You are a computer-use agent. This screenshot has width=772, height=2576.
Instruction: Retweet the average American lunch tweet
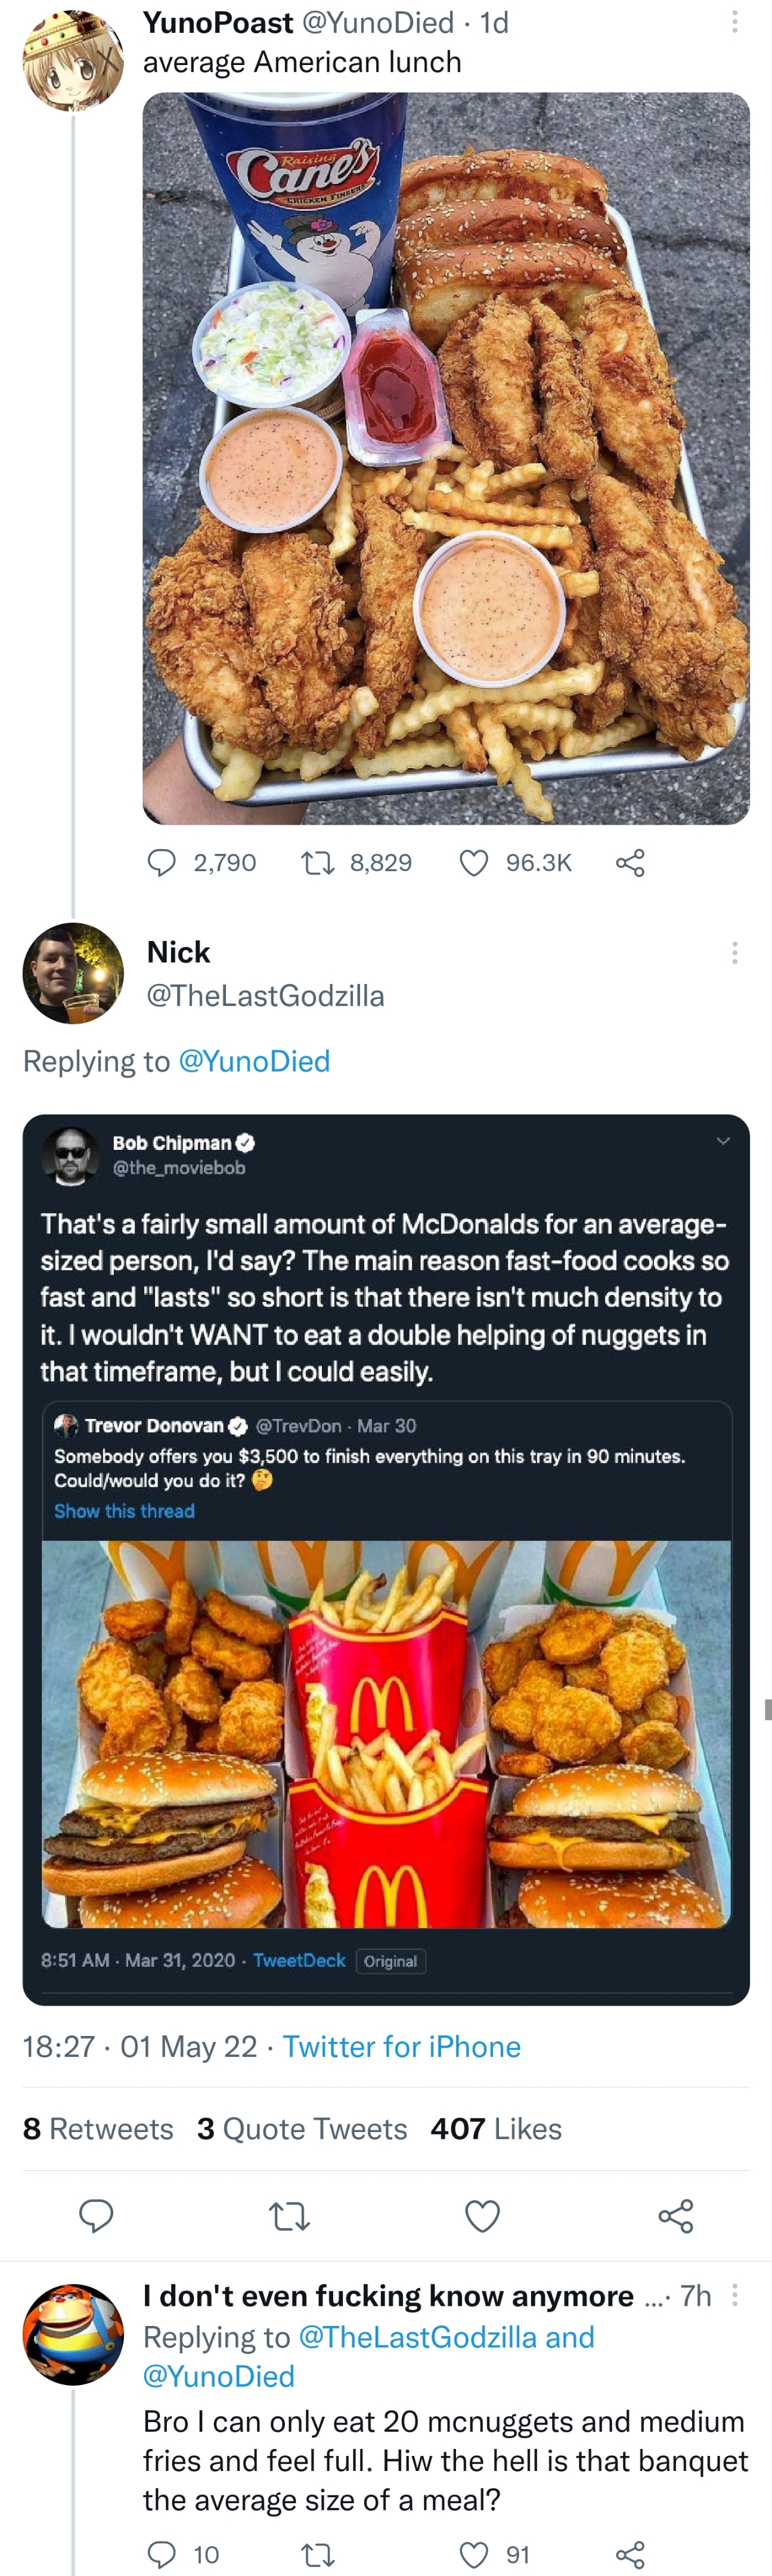point(318,862)
